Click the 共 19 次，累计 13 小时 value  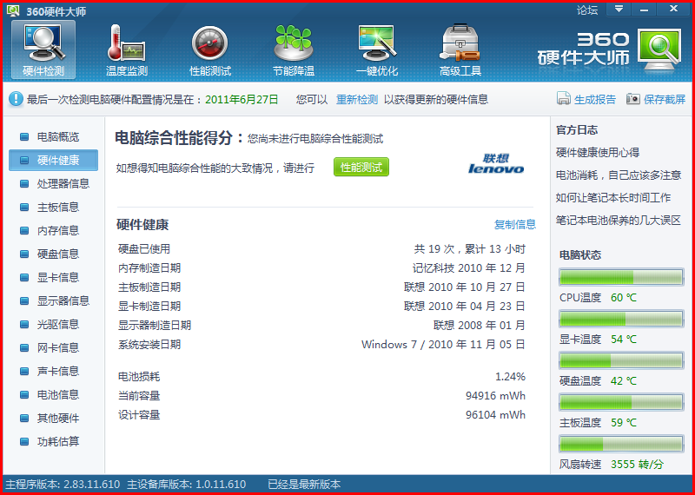[470, 249]
